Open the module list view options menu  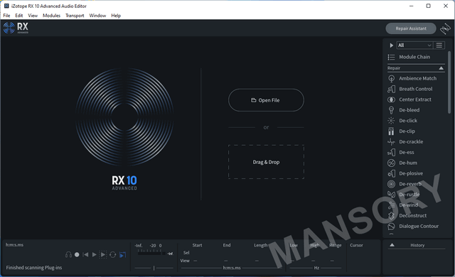coord(439,45)
